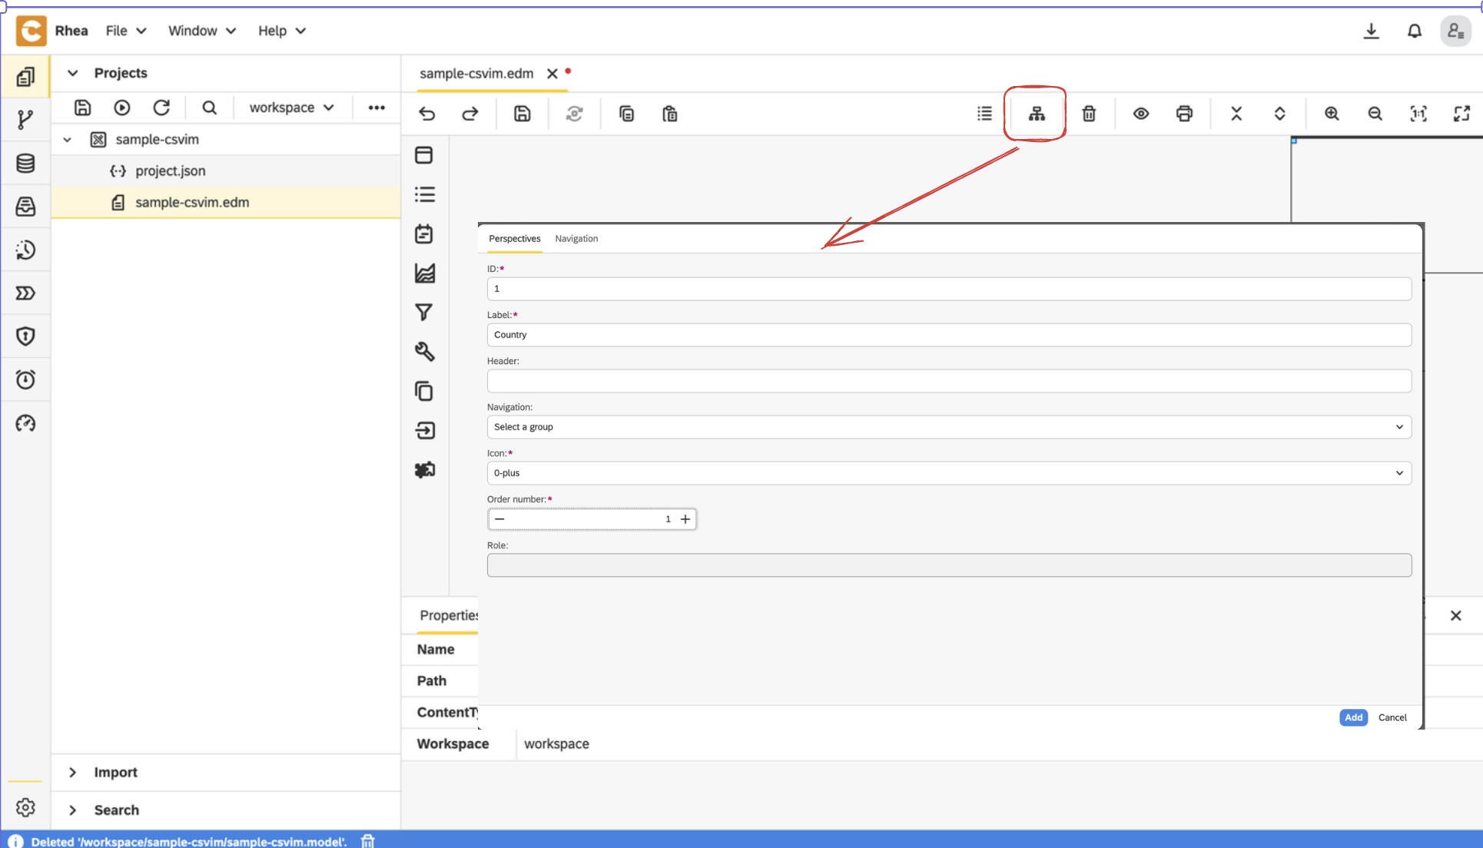
Task: Decrease the Order number with minus
Action: pyautogui.click(x=499, y=519)
